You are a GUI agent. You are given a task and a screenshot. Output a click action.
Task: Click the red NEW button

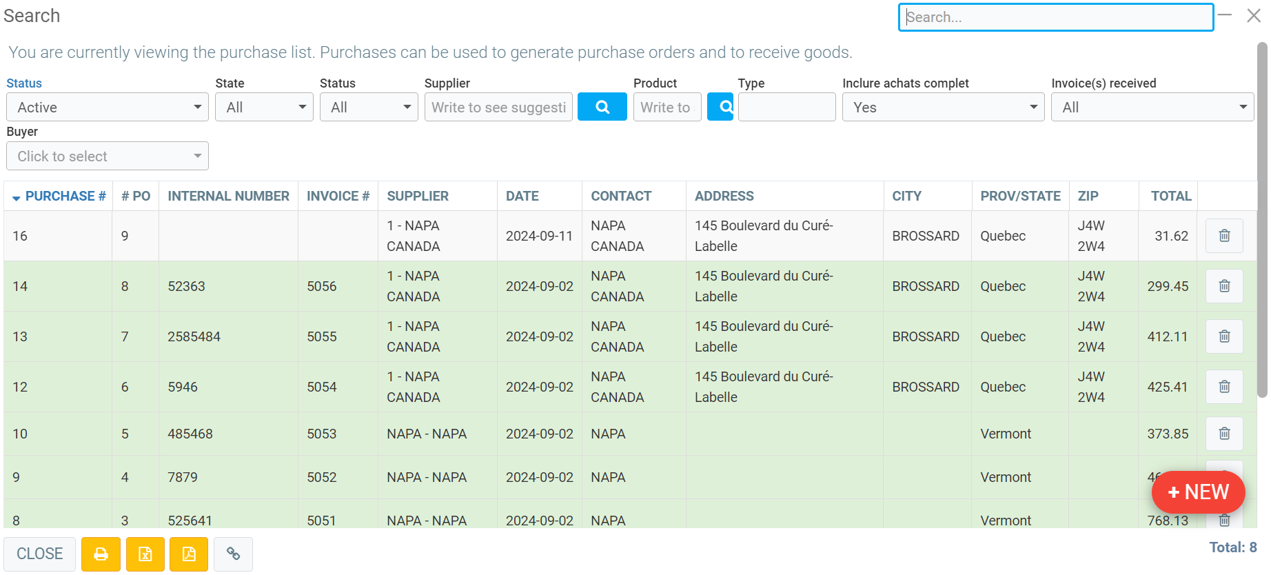(1198, 492)
